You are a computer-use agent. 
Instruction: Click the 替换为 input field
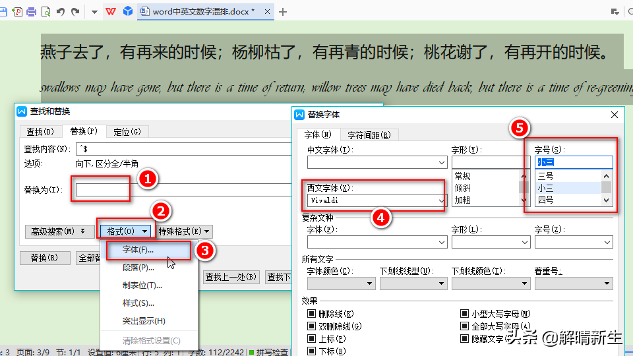point(184,190)
